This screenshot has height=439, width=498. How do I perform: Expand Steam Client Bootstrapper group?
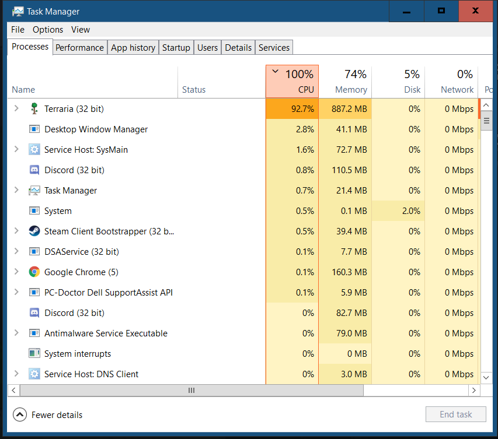click(x=16, y=231)
